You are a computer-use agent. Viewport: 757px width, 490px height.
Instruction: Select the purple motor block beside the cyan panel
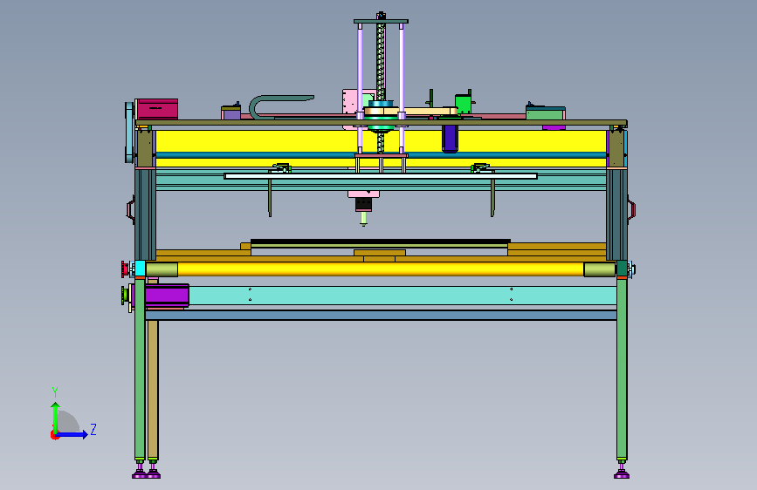(x=167, y=296)
